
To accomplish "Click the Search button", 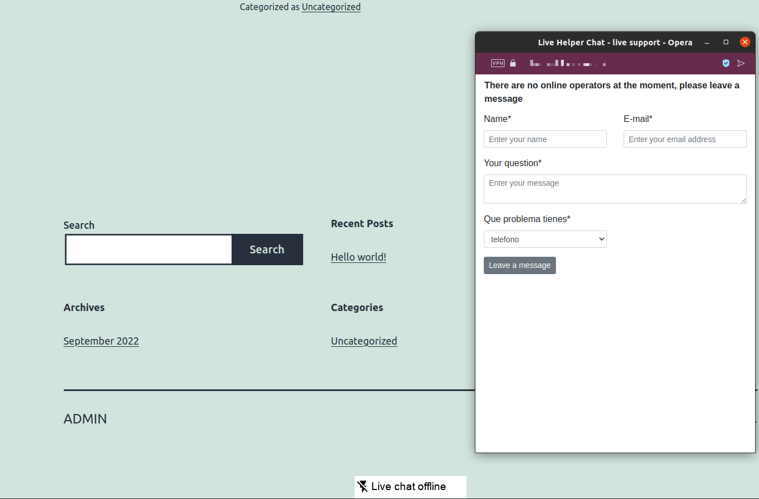I will click(267, 249).
